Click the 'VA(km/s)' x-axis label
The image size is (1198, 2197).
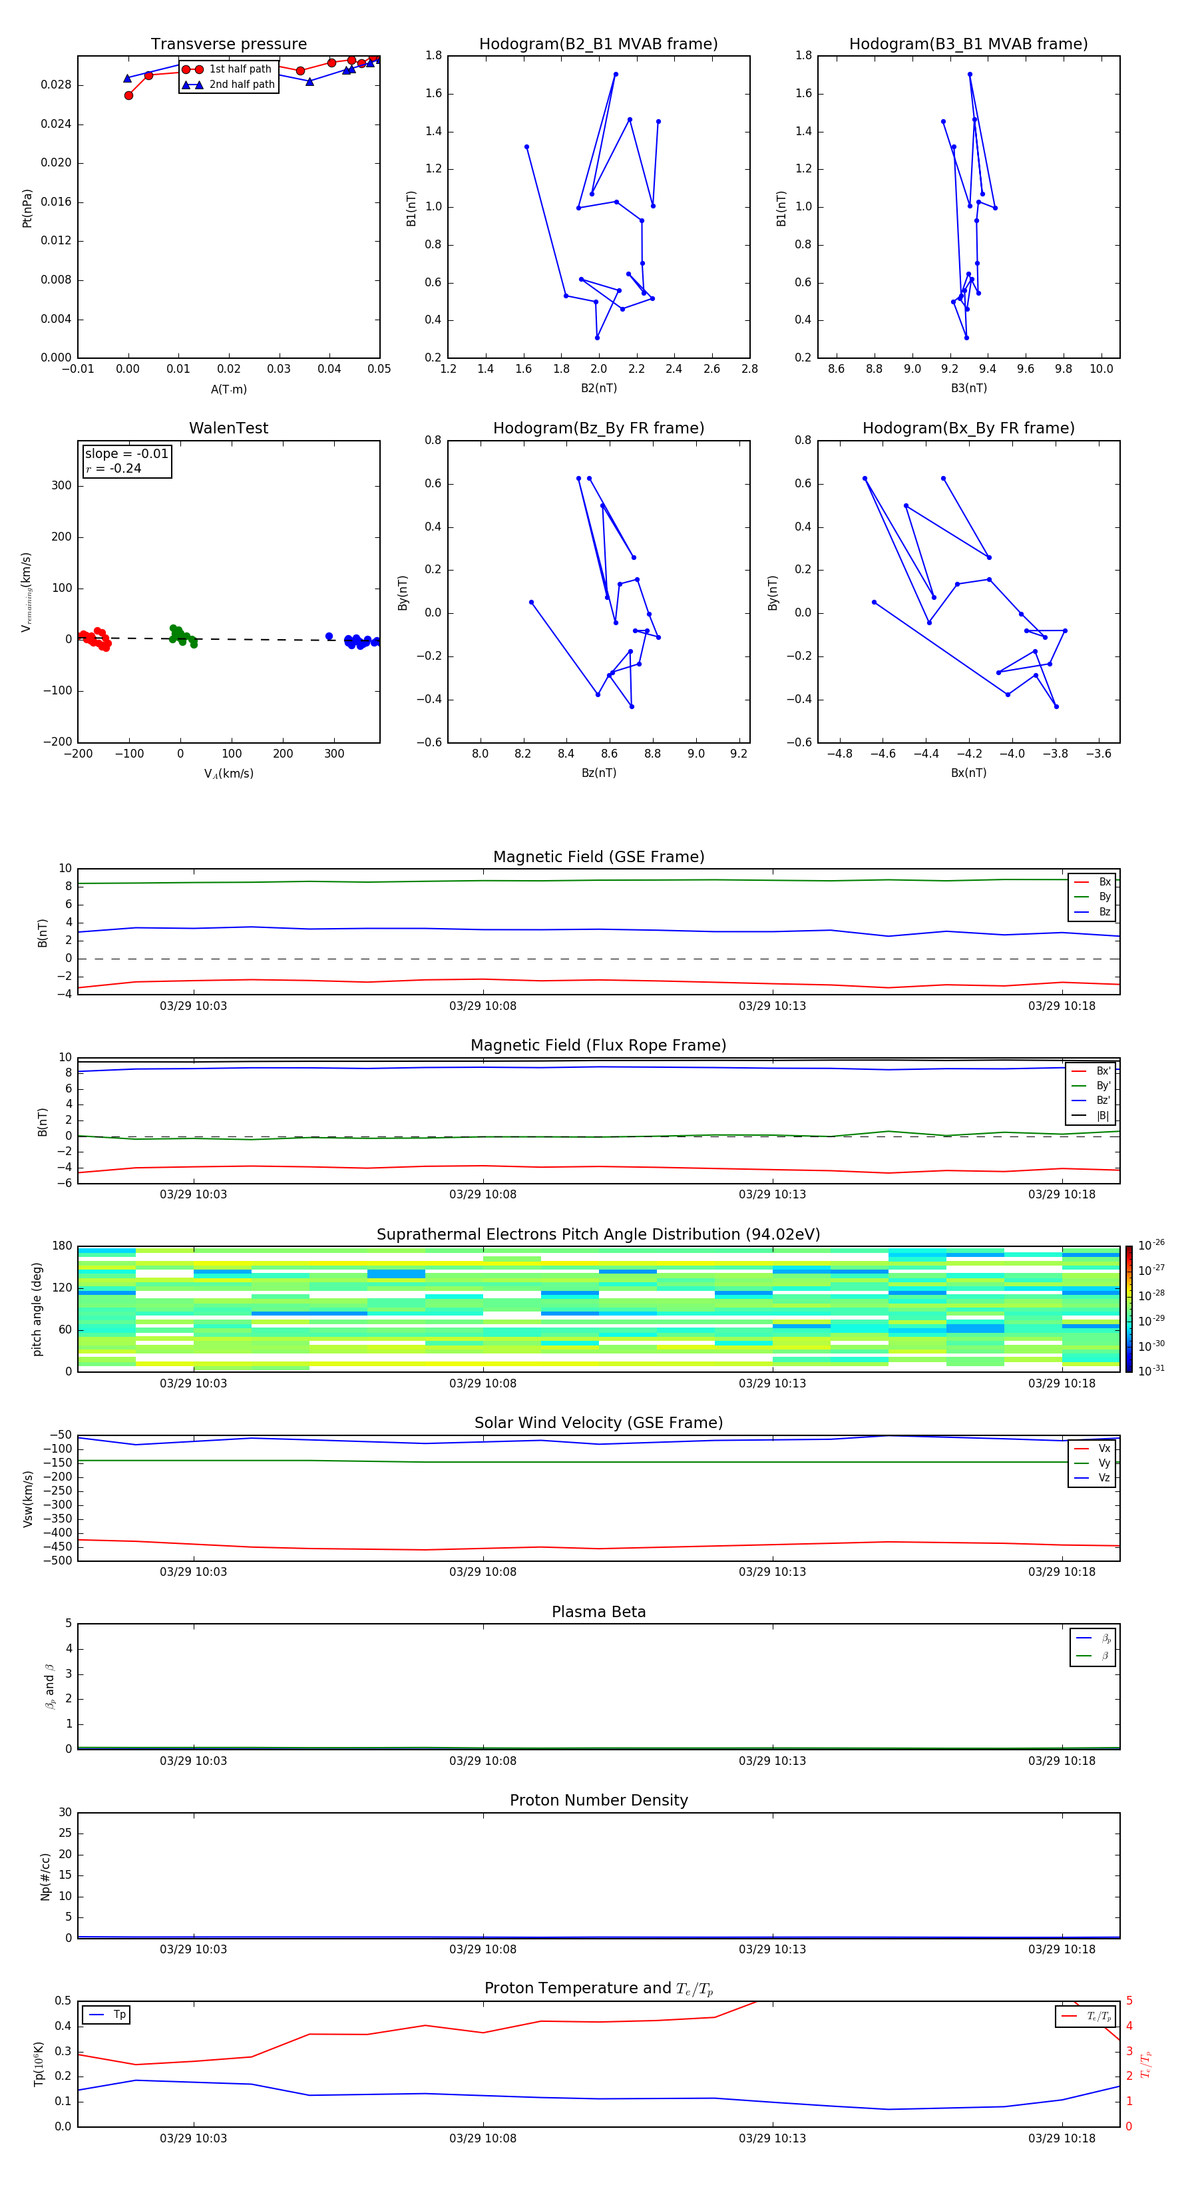coord(228,774)
